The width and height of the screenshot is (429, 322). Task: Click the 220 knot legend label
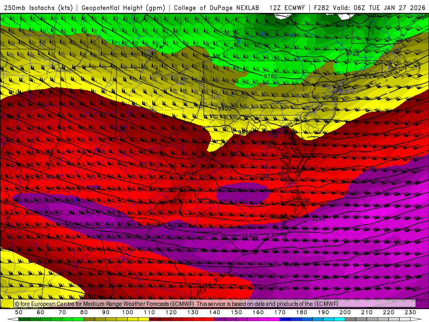388,312
